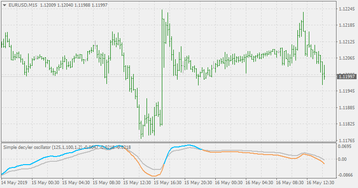Click the 16 May 08:30 time label
This screenshot has width=358, height=188.
290,183
